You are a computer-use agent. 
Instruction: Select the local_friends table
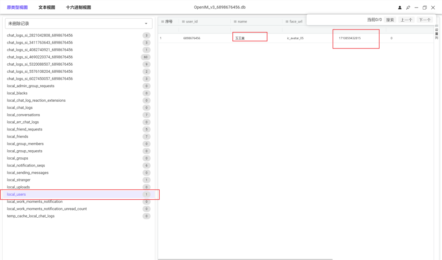[18, 137]
